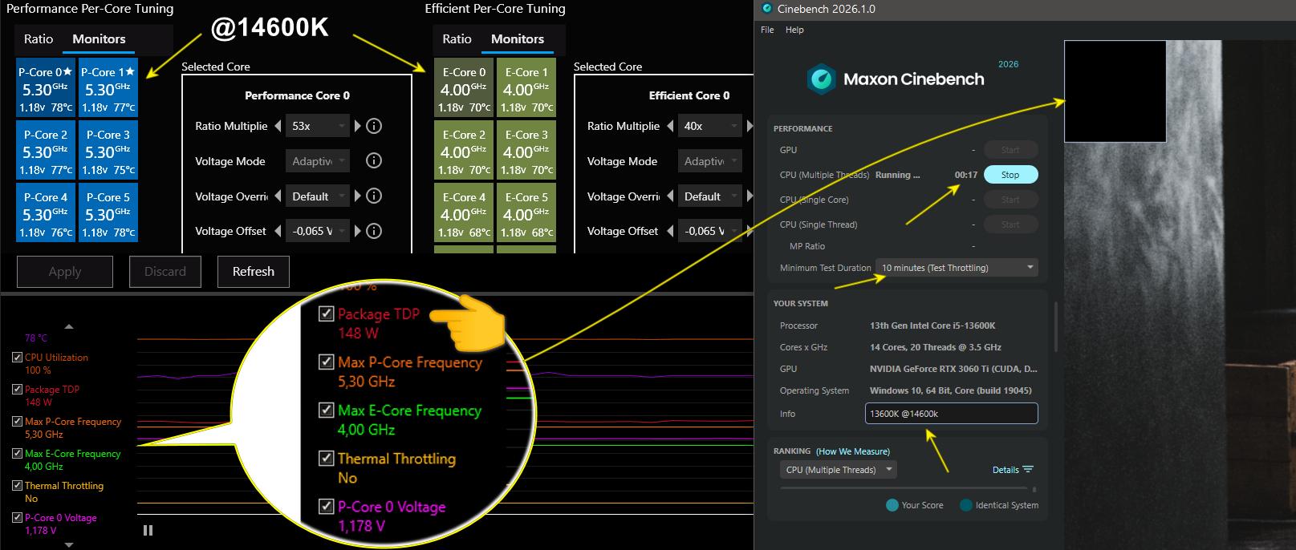Click the Maxon Cinebench logo icon

821,79
